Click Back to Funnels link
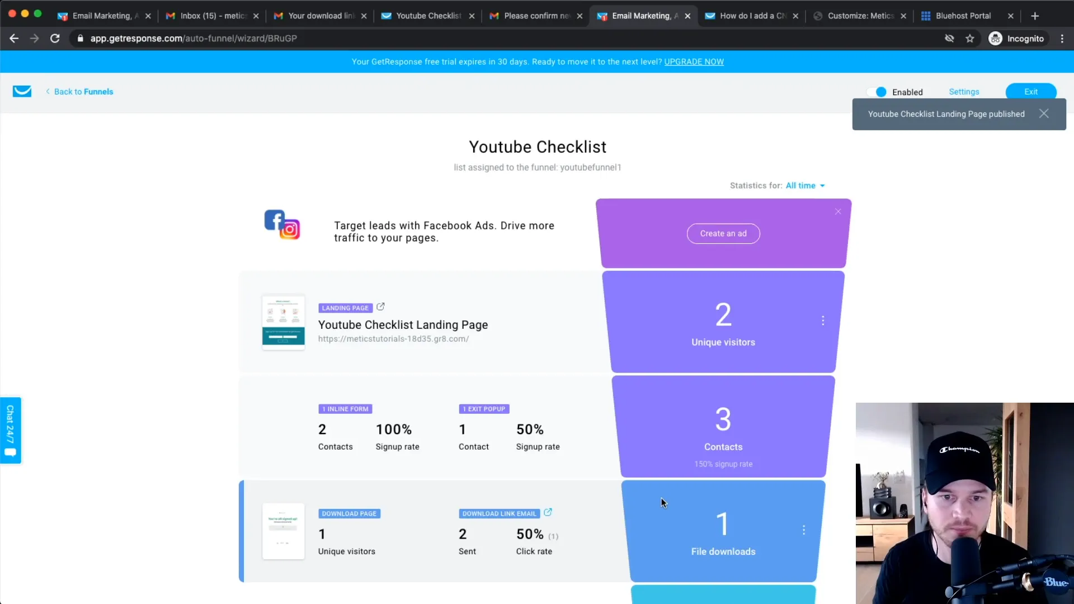 79,92
